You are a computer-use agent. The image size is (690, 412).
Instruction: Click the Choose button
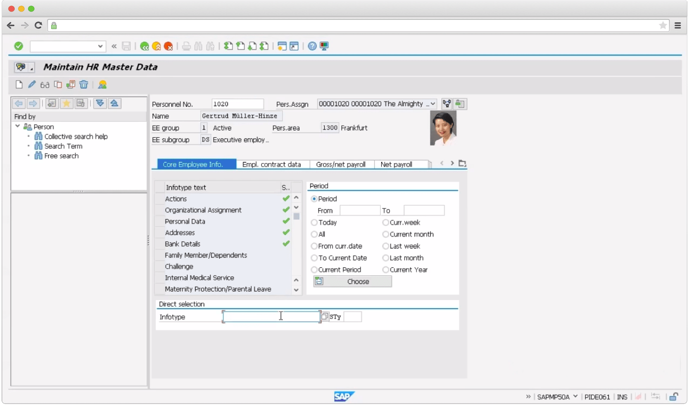click(x=352, y=282)
